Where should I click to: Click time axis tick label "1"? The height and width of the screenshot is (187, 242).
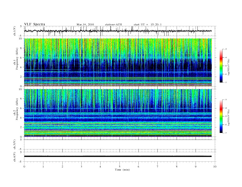(43, 167)
